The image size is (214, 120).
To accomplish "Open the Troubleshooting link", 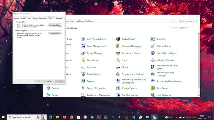I will [130, 95].
